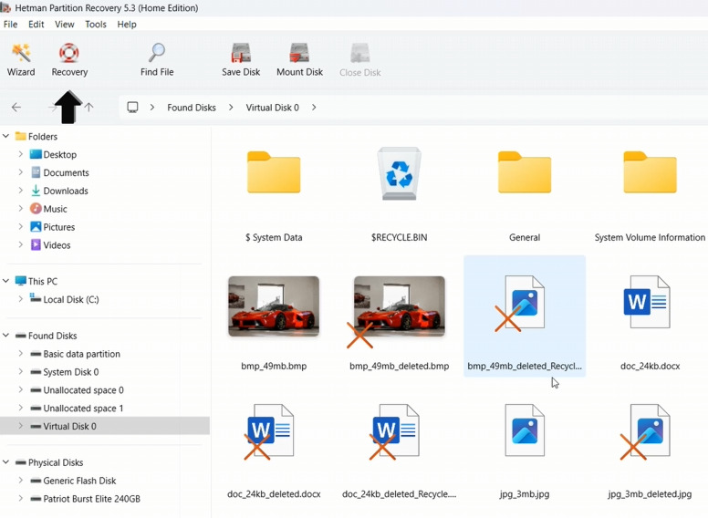Viewport: 708px width, 518px height.
Task: Open Find File search tool
Action: [157, 59]
